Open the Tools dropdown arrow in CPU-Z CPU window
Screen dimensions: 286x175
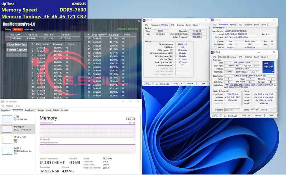pyautogui.click(x=250, y=116)
